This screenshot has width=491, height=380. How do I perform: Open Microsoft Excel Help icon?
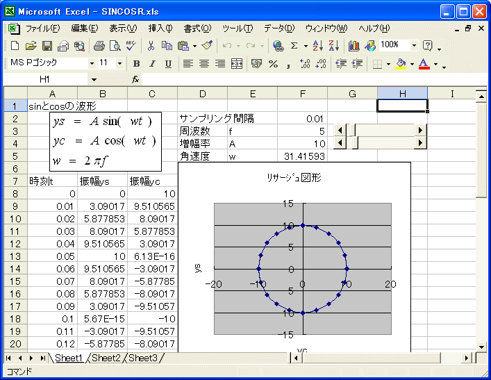pos(427,46)
